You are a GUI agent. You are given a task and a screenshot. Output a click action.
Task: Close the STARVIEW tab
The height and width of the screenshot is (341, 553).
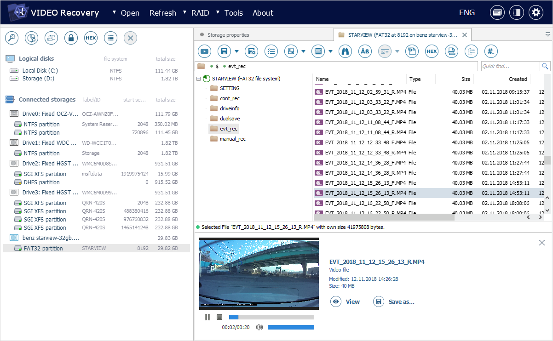(464, 35)
